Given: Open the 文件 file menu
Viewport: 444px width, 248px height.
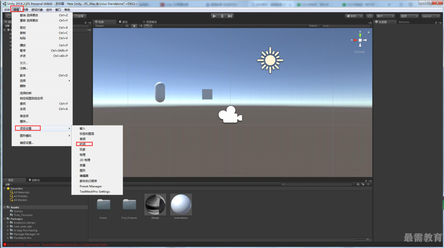Looking at the screenshot, I should coord(7,10).
